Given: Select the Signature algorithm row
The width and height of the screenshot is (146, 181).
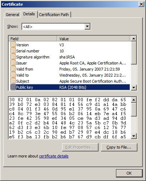Looking at the screenshot, I should [69, 57].
